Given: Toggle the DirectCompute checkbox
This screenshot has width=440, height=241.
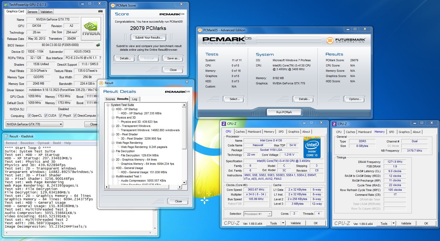Looking at the screenshot, I should tap(75, 116).
